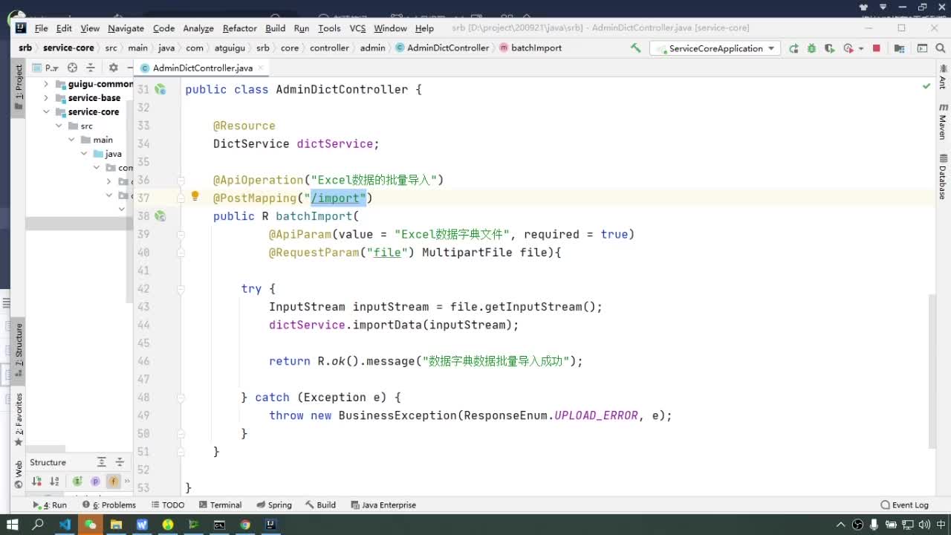Run with coverage icon in toolbar

(x=829, y=48)
